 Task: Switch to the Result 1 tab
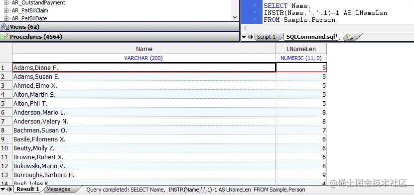[x=28, y=189]
